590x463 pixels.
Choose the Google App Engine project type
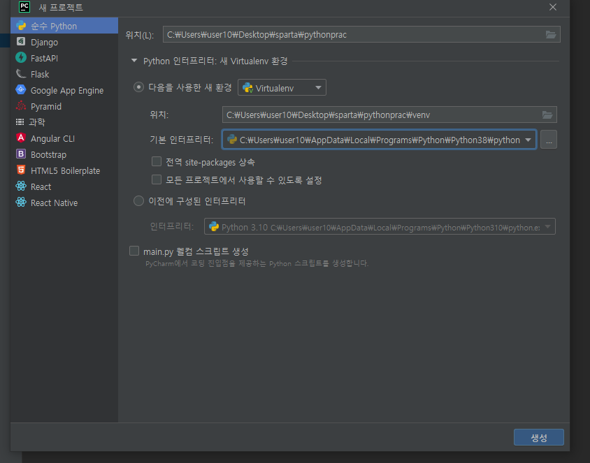[x=64, y=90]
